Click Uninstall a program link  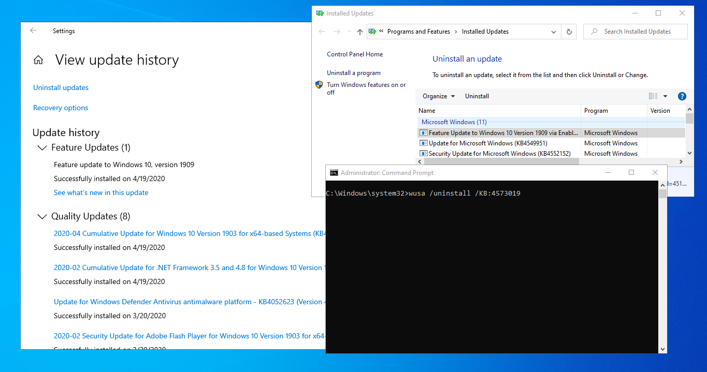354,73
